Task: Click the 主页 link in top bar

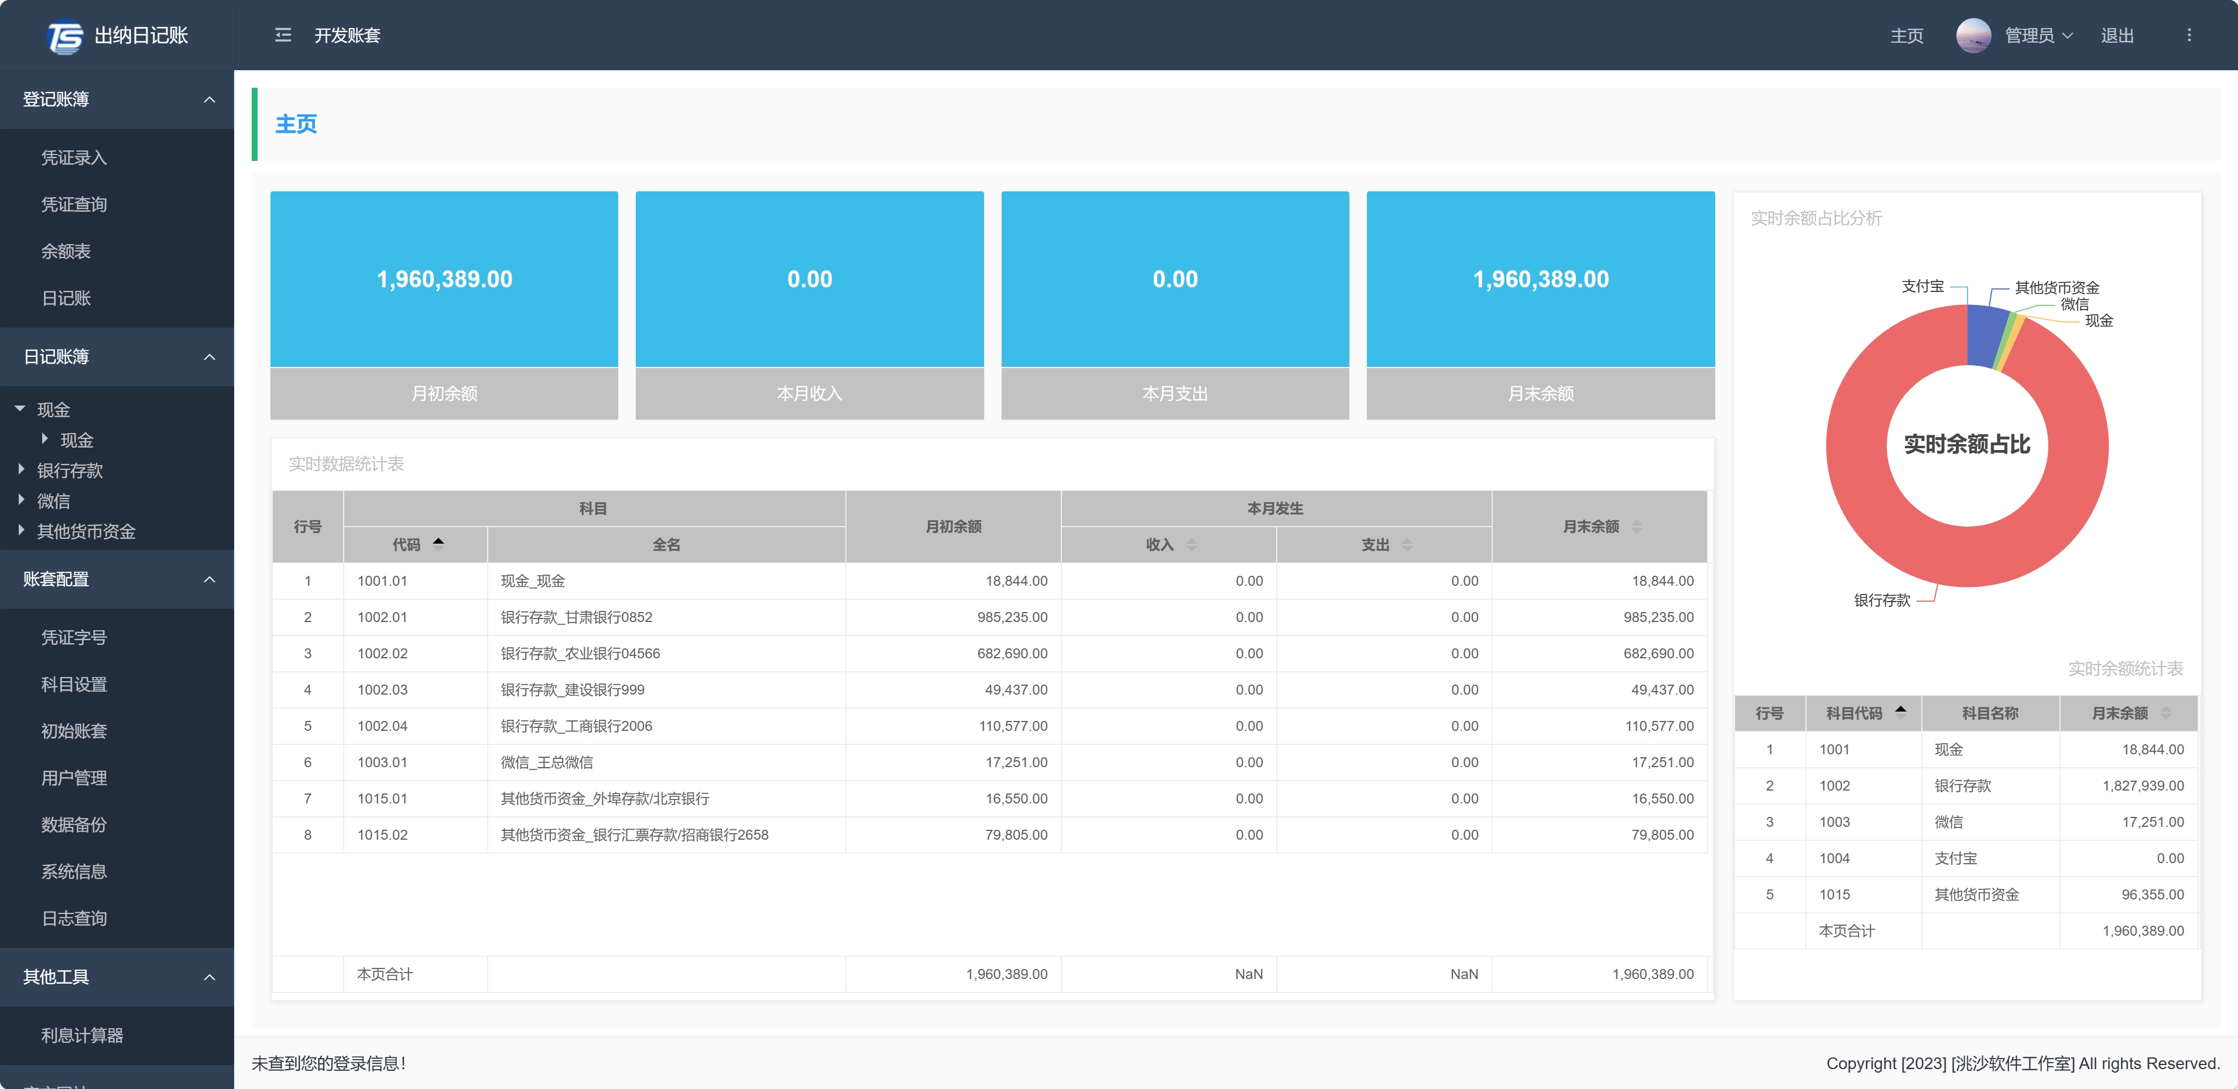Action: [1906, 36]
